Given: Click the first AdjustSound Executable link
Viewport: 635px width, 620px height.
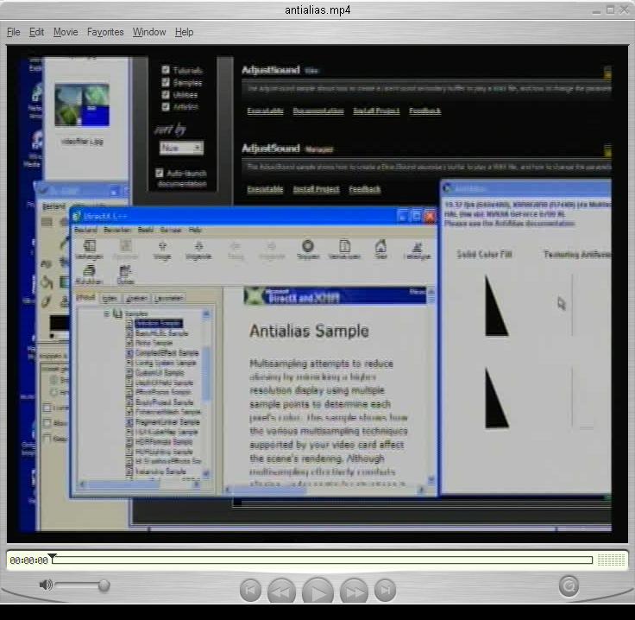Looking at the screenshot, I should (x=265, y=111).
